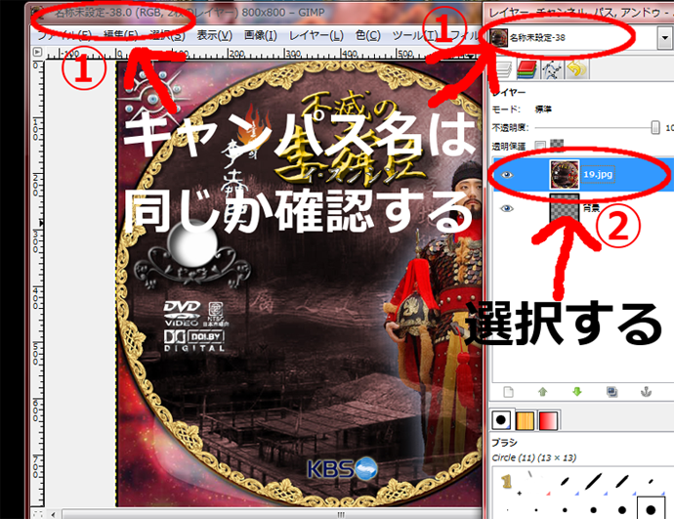Click the 名称未設定-38 image name in selector
The width and height of the screenshot is (674, 519).
coord(537,38)
